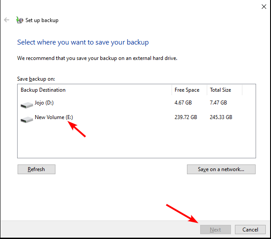Choose New Volume (E:) as backup destination
The height and width of the screenshot is (239, 271).
(x=54, y=117)
